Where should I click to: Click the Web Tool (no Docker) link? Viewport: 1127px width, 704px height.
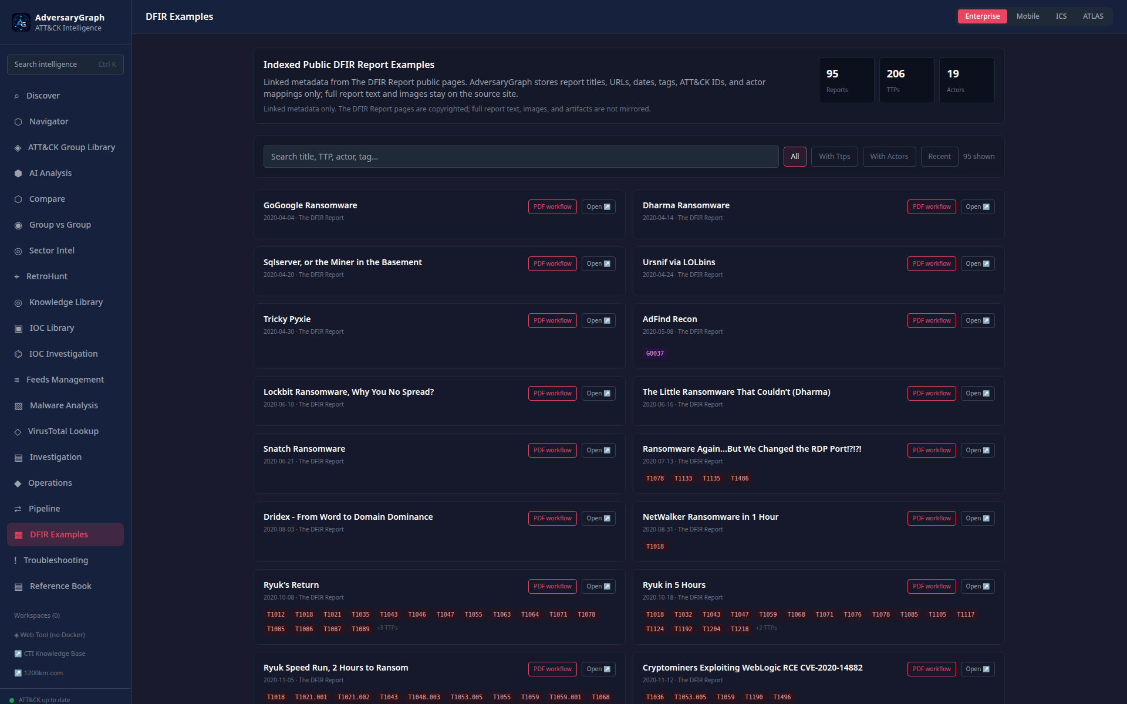tap(49, 635)
